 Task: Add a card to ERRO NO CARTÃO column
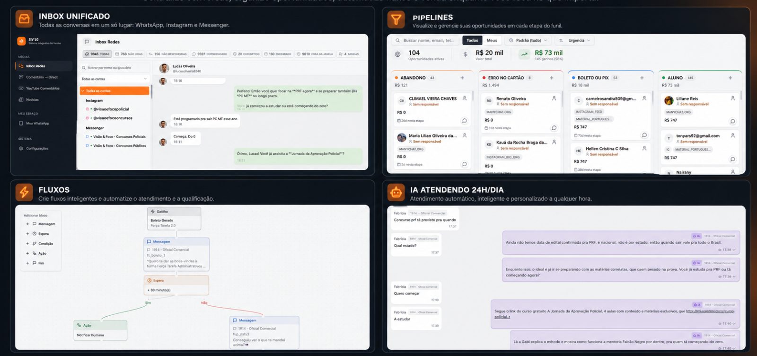pyautogui.click(x=552, y=78)
